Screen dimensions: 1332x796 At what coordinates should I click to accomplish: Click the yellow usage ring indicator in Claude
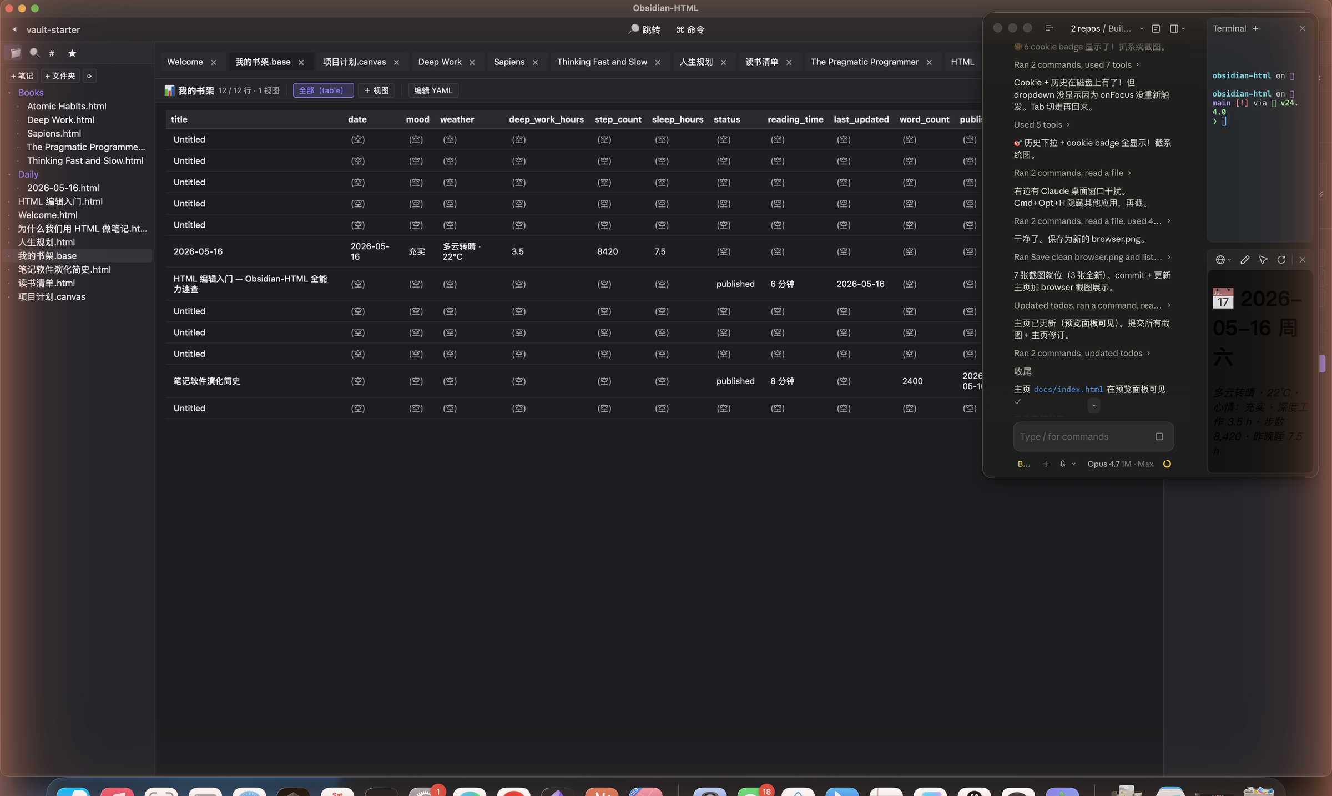point(1167,464)
